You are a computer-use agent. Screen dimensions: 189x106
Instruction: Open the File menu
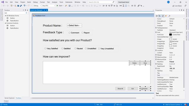6,2
